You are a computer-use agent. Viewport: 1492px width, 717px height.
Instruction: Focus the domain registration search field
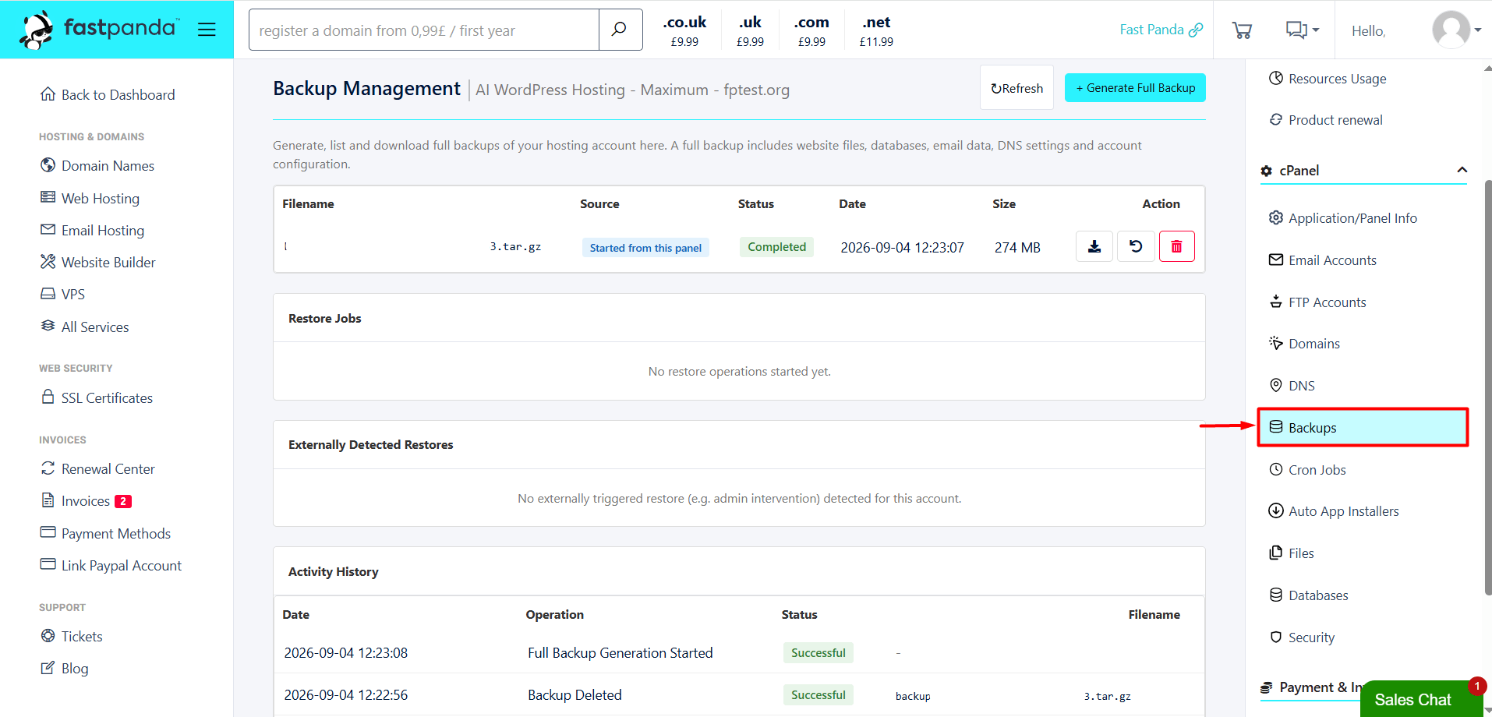[x=424, y=30]
